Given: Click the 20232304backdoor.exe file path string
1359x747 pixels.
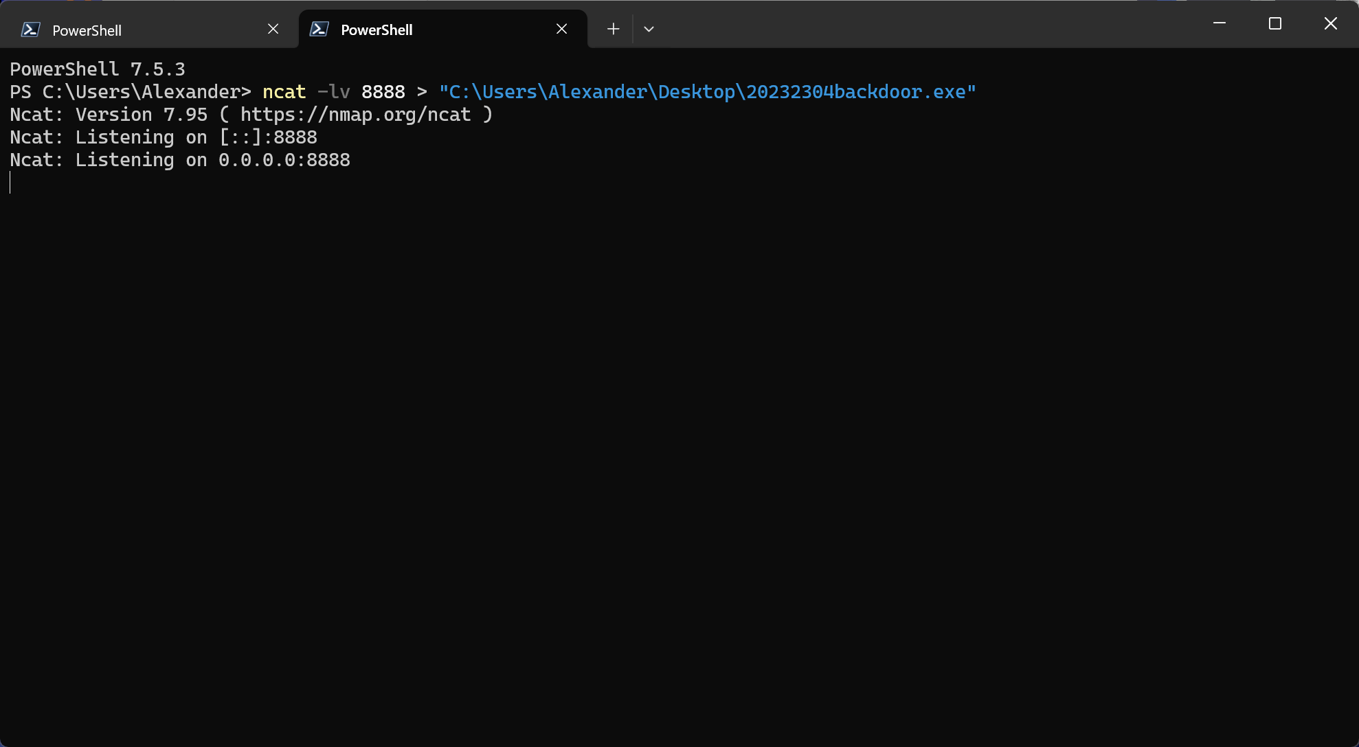Looking at the screenshot, I should (x=707, y=92).
